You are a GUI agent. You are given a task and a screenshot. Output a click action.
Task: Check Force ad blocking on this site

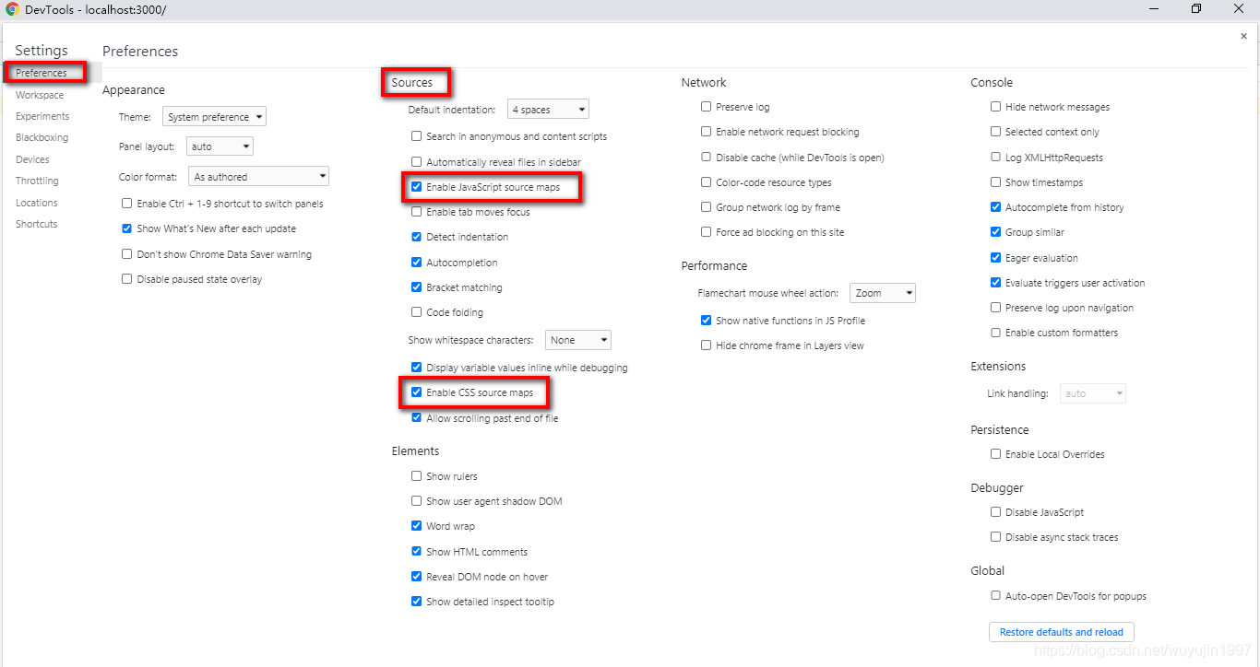[x=706, y=232]
